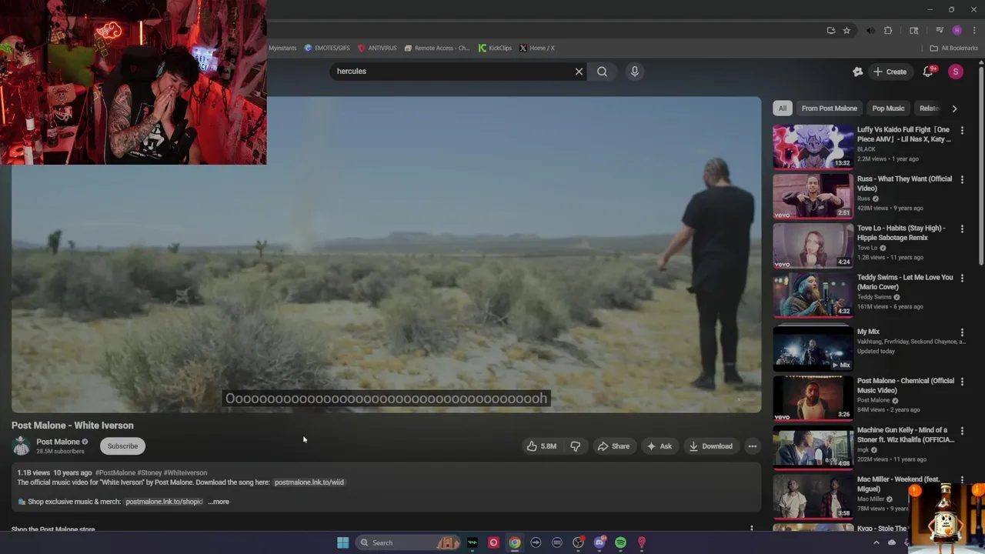Viewport: 985px width, 554px height.
Task: Open Machine Gun Kelly Mind of a Stoner thumbnail
Action: [813, 448]
